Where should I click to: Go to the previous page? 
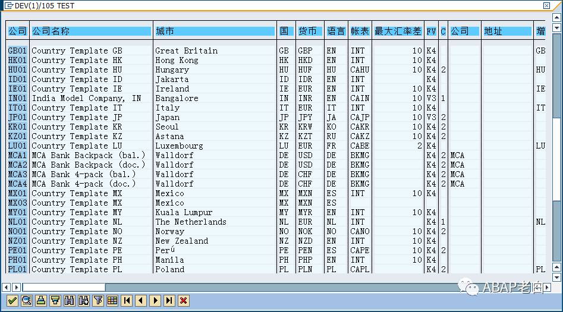click(141, 301)
